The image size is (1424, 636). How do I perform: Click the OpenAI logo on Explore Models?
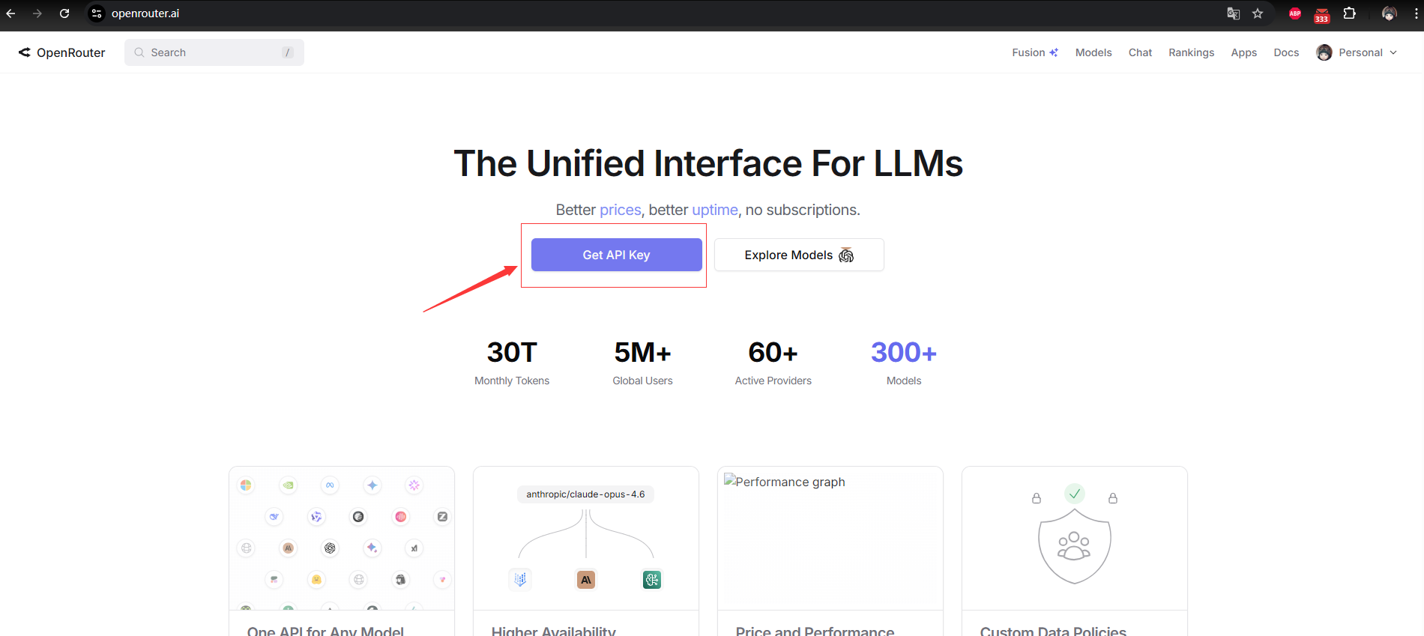tap(846, 255)
